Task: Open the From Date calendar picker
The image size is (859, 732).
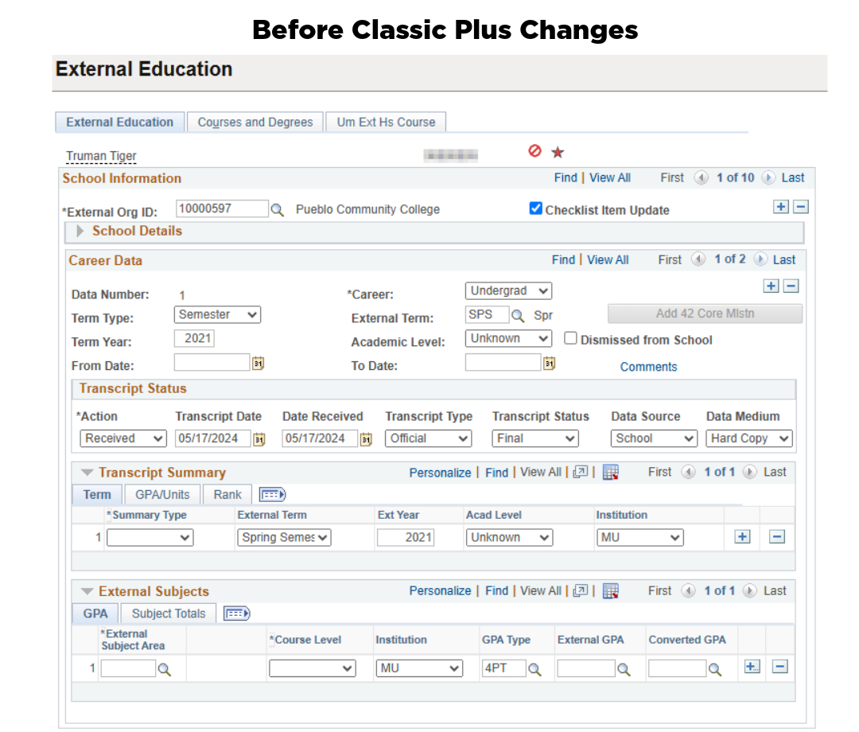Action: point(258,362)
